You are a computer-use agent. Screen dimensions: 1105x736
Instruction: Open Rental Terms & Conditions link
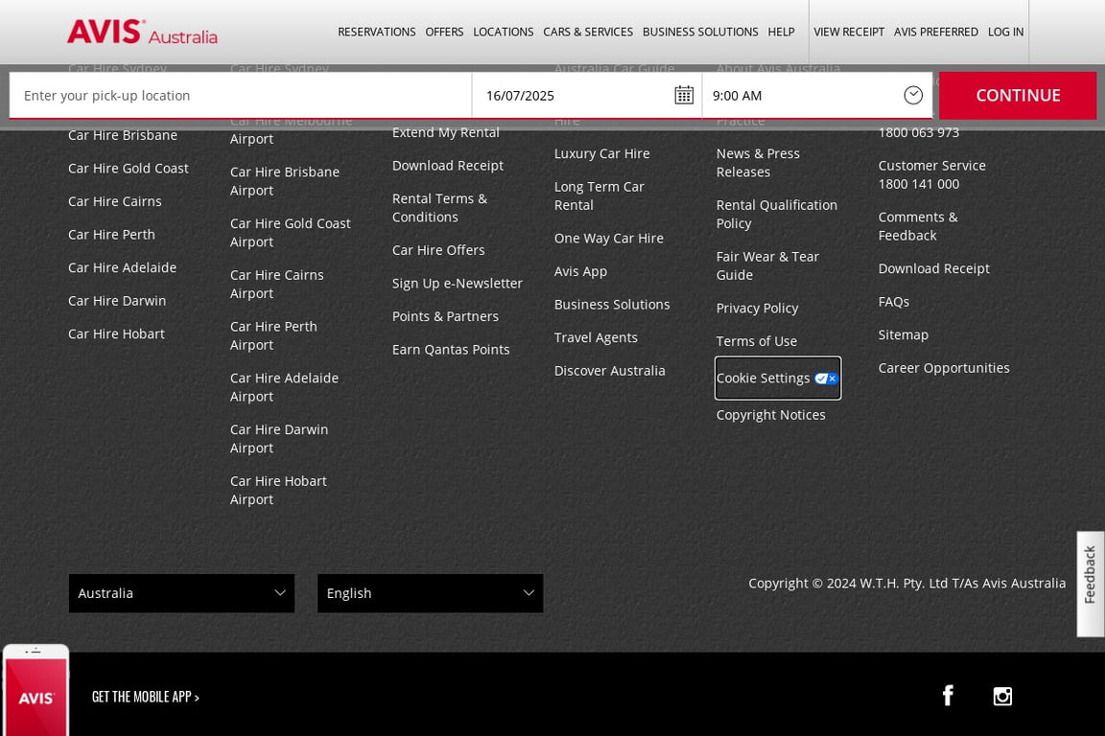[439, 208]
